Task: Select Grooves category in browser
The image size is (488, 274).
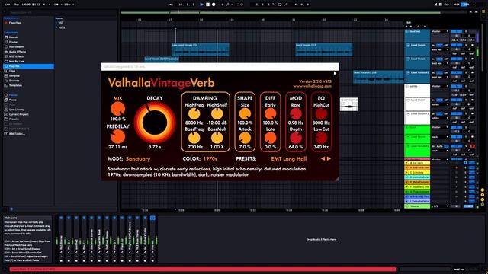Action: point(14,81)
